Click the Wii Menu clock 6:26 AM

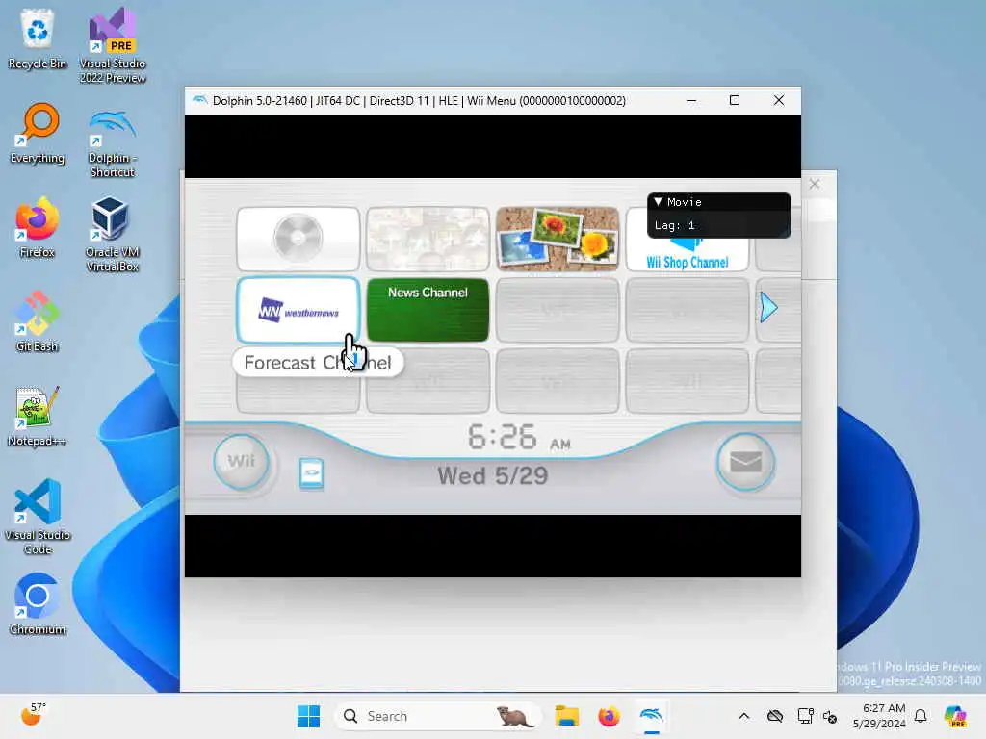[519, 438]
